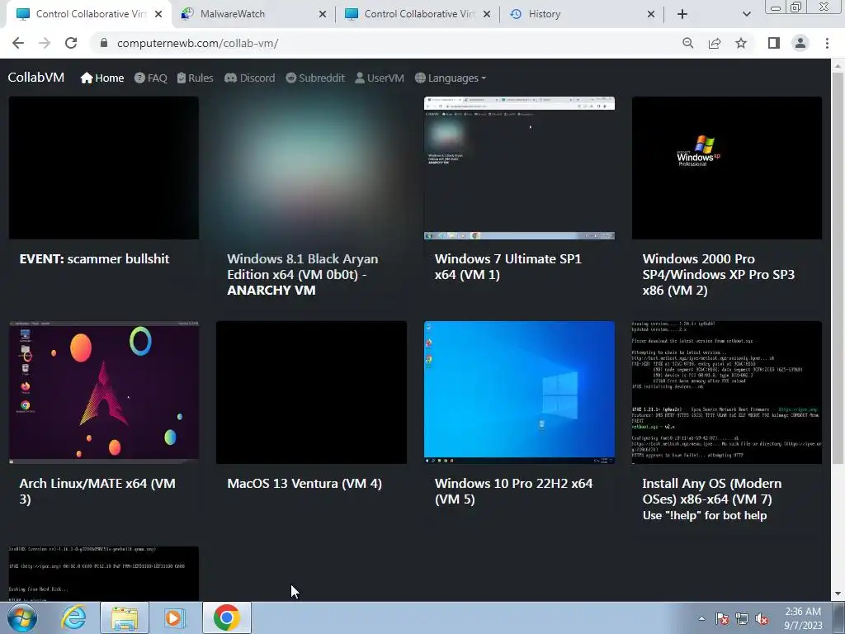The width and height of the screenshot is (845, 634).
Task: Open the Arch Linux/MATE VM 3 preview
Action: click(x=103, y=392)
